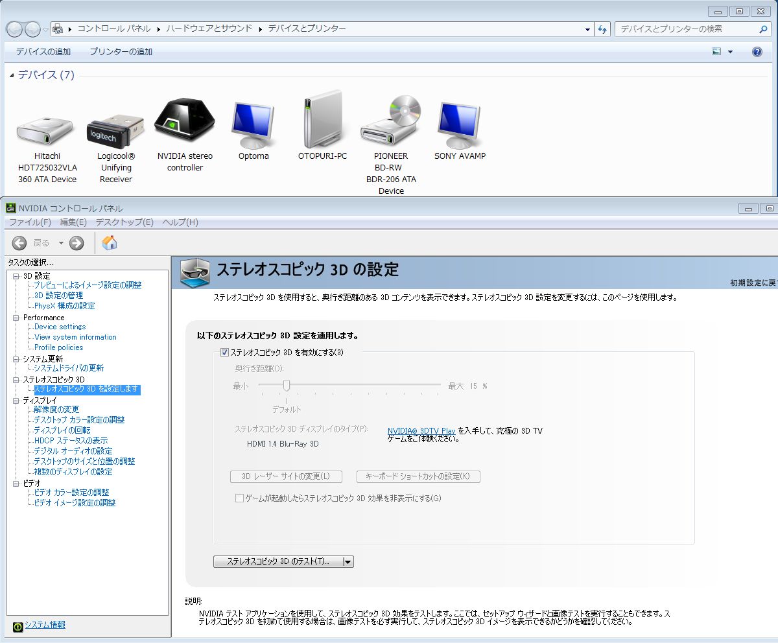Click the Explorer forward arrow button
This screenshot has width=778, height=643.
coord(32,29)
